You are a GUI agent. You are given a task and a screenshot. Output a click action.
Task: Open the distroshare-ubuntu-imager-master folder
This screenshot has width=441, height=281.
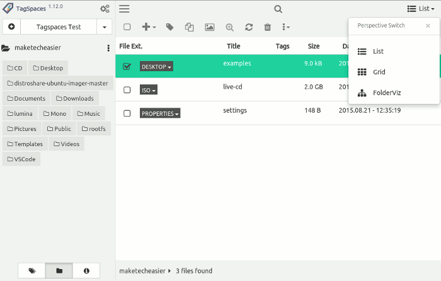click(58, 83)
